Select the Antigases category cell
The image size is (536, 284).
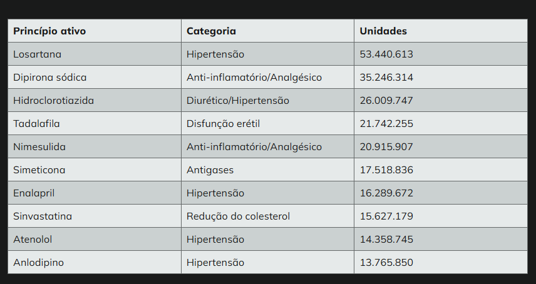click(x=267, y=170)
